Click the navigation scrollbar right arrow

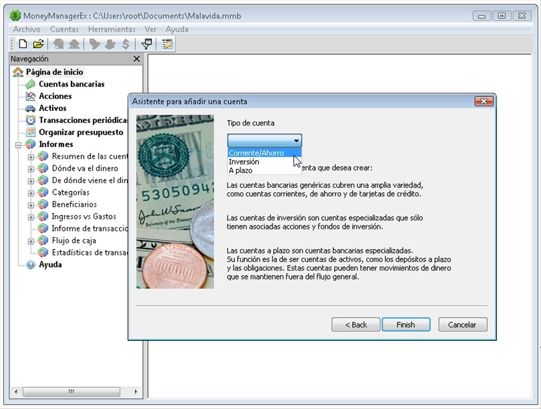(136, 392)
